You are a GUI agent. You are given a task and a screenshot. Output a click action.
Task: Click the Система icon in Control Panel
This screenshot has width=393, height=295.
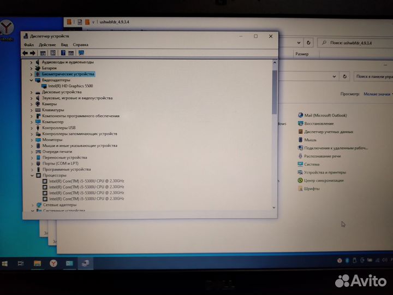300,164
